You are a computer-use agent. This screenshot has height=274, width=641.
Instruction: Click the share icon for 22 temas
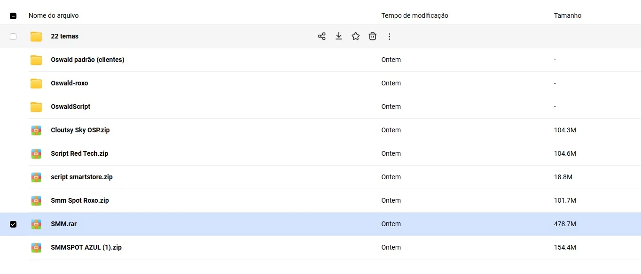(321, 36)
